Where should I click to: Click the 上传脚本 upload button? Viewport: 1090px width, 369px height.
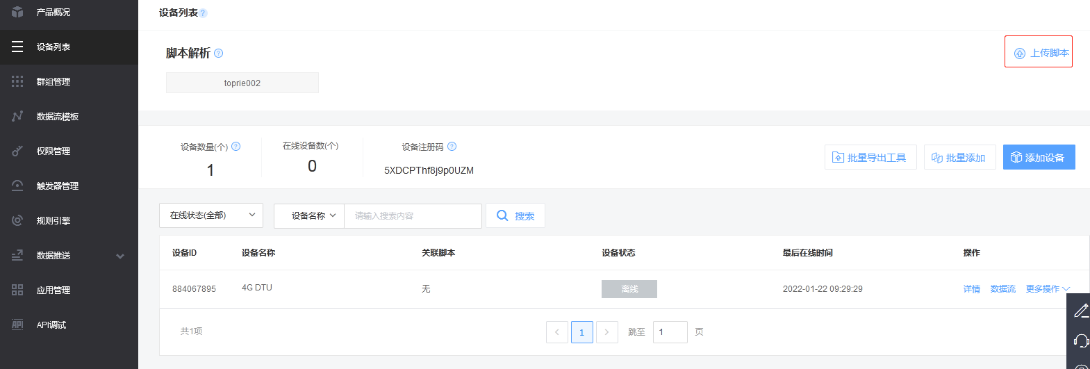tap(1039, 52)
